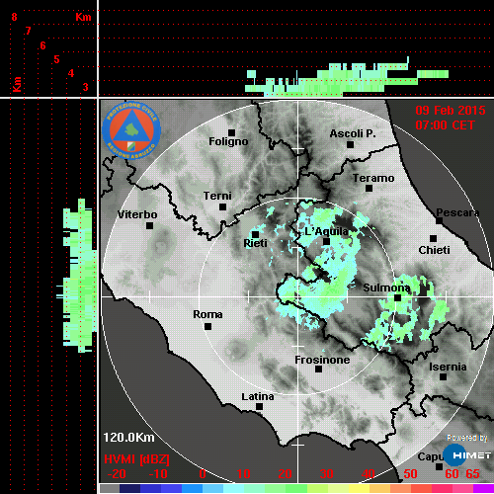Pick the magenta 65 dBZ color swatch
This screenshot has height=494, width=494.
tap(483, 488)
